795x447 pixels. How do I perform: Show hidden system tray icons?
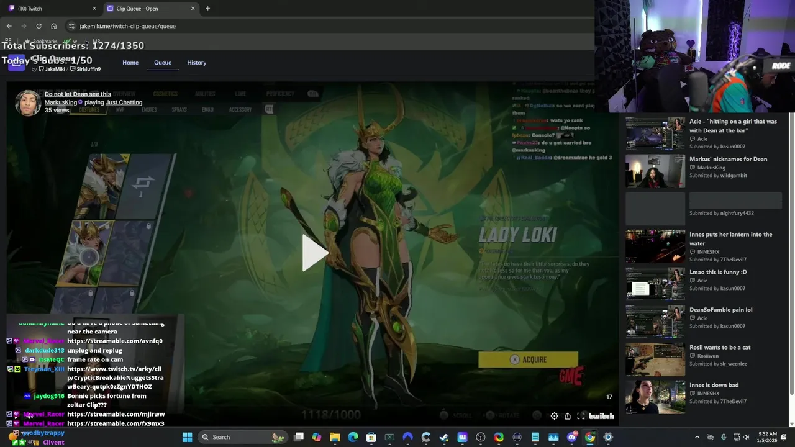[x=697, y=437]
